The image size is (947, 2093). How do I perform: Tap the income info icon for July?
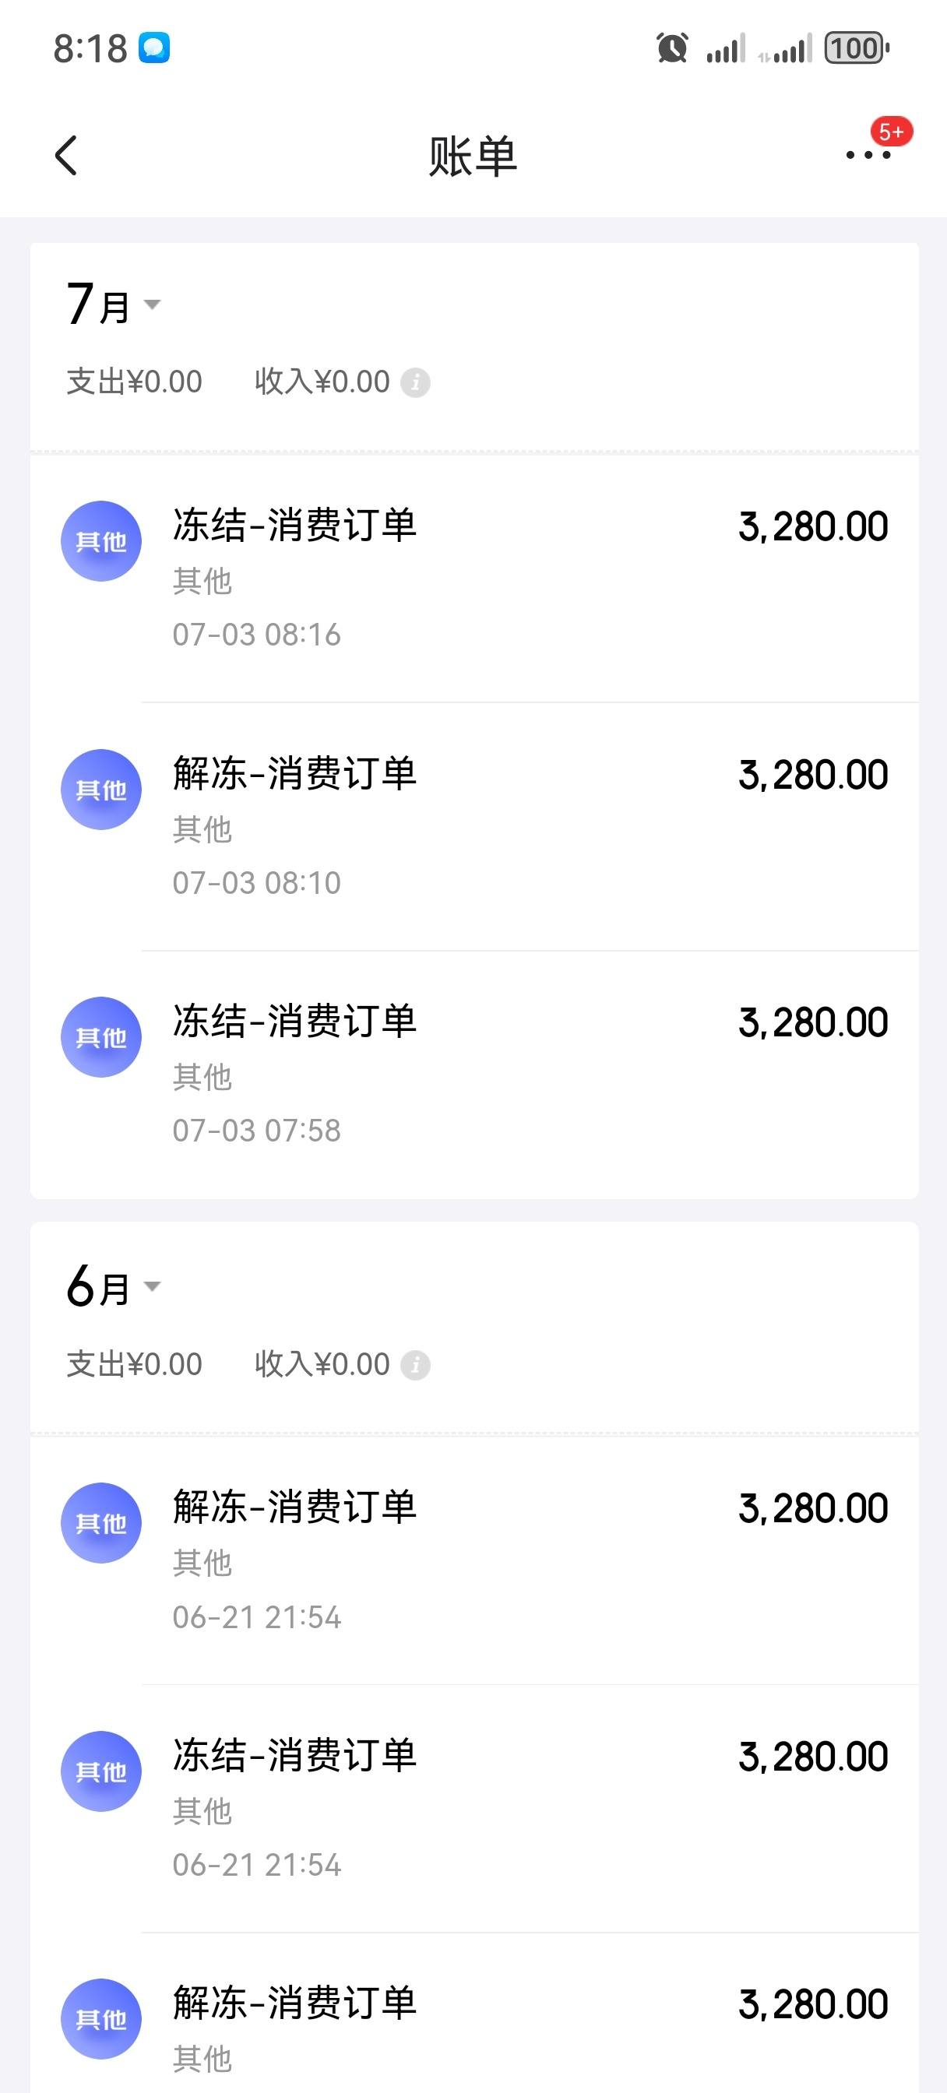click(x=415, y=382)
